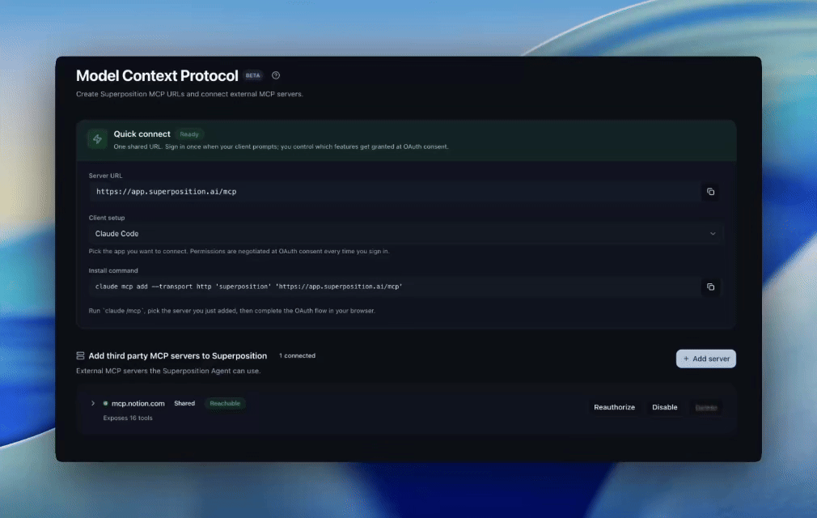817x518 pixels.
Task: Disable the mcp.notion.com server
Action: click(x=665, y=408)
